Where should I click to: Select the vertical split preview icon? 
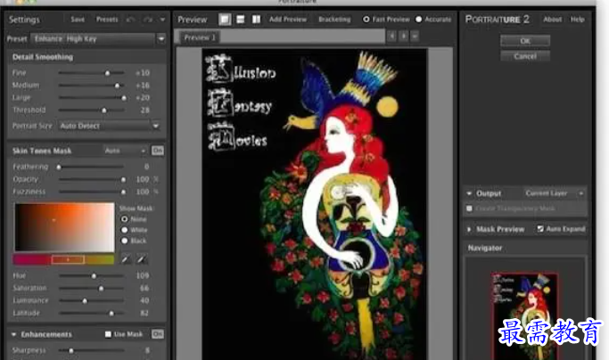[256, 19]
